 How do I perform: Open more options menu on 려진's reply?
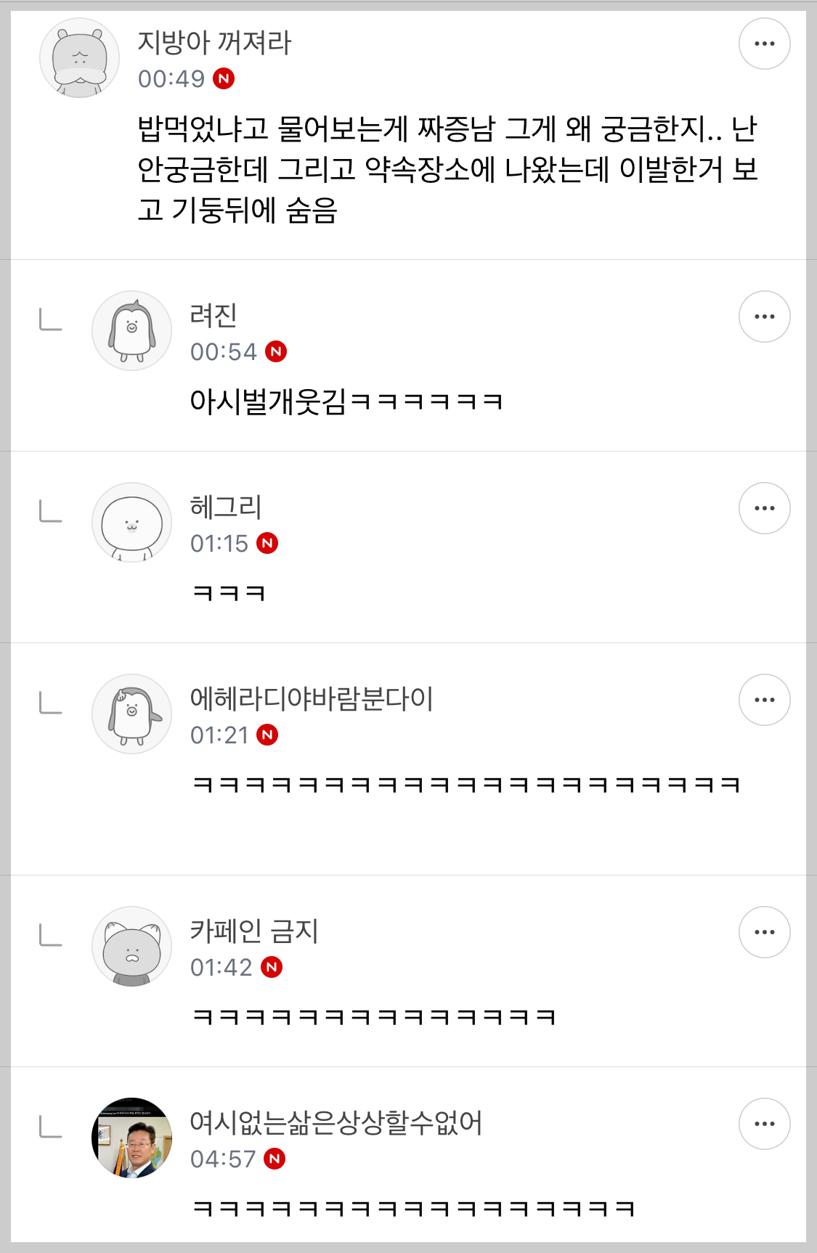tap(764, 317)
